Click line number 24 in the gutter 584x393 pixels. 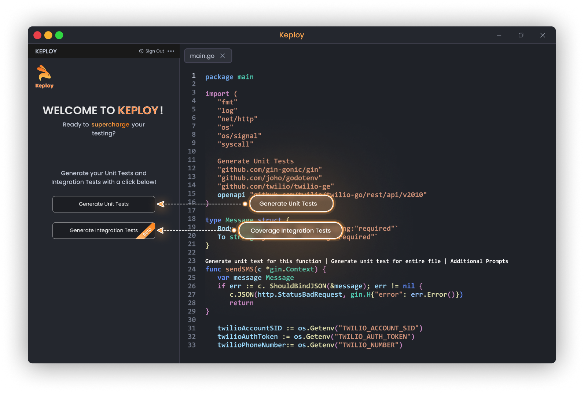point(192,269)
